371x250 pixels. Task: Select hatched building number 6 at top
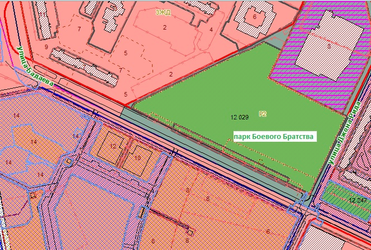(x=254, y=17)
